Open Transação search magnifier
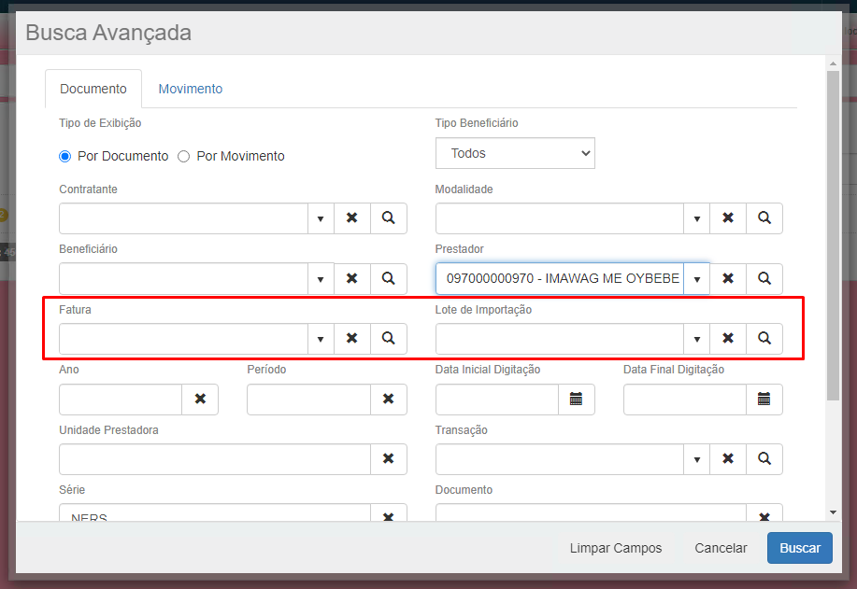 coord(764,458)
